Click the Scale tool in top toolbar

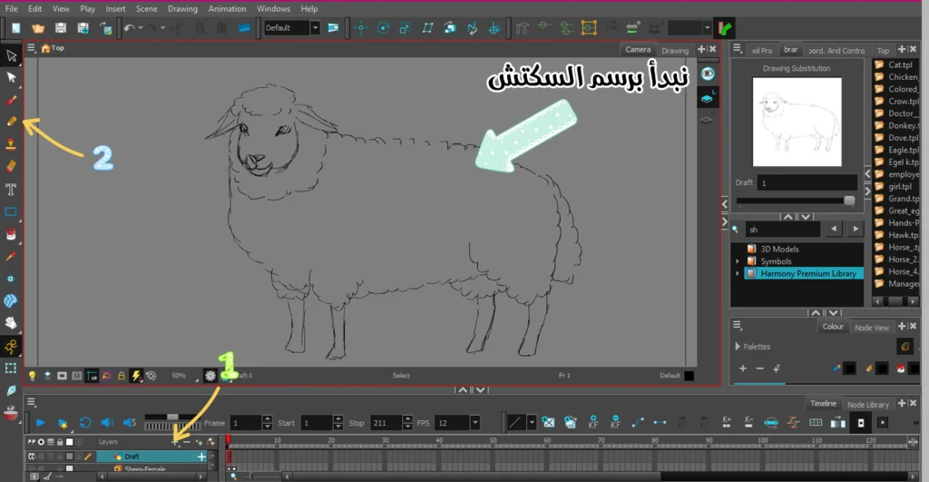[x=406, y=28]
